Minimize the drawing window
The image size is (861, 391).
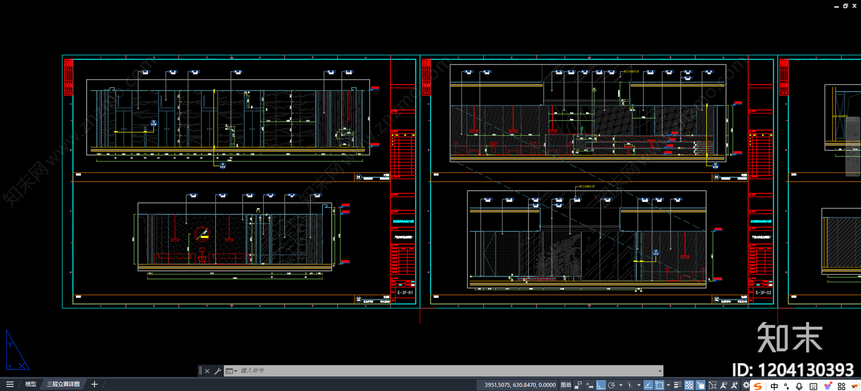click(x=836, y=6)
